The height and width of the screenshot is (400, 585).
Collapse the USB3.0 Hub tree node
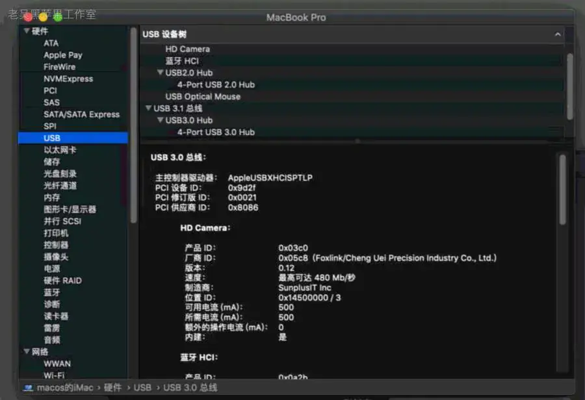pyautogui.click(x=160, y=120)
